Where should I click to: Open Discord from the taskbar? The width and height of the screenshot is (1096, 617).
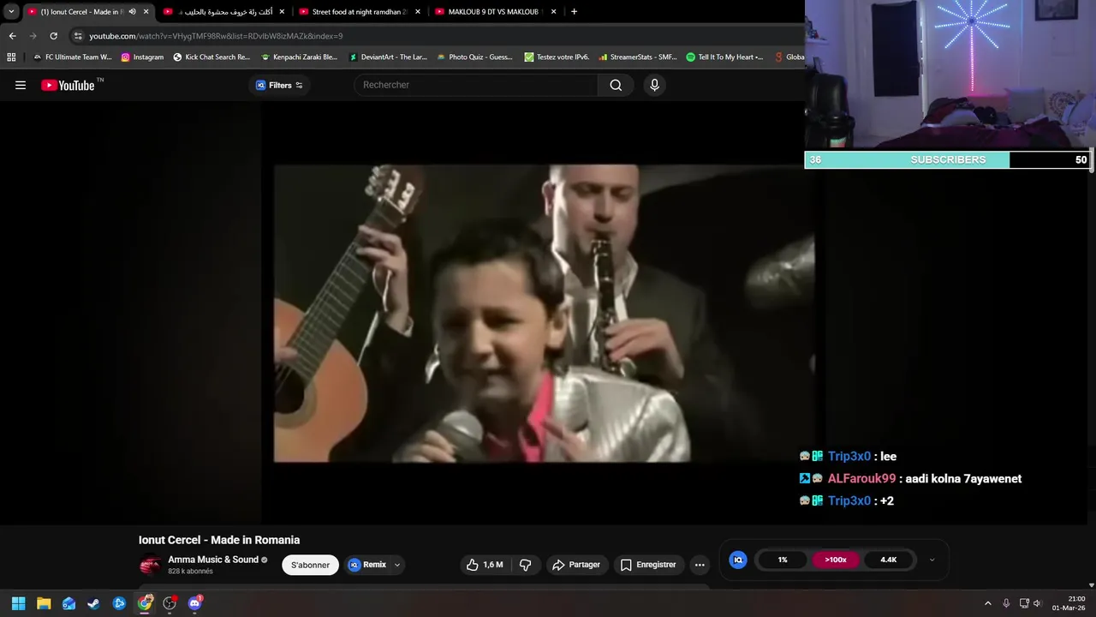[194, 603]
